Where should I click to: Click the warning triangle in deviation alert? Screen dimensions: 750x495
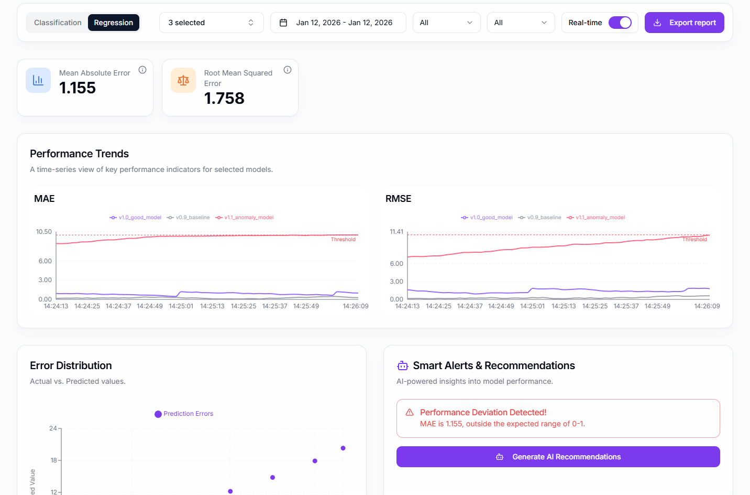click(410, 413)
